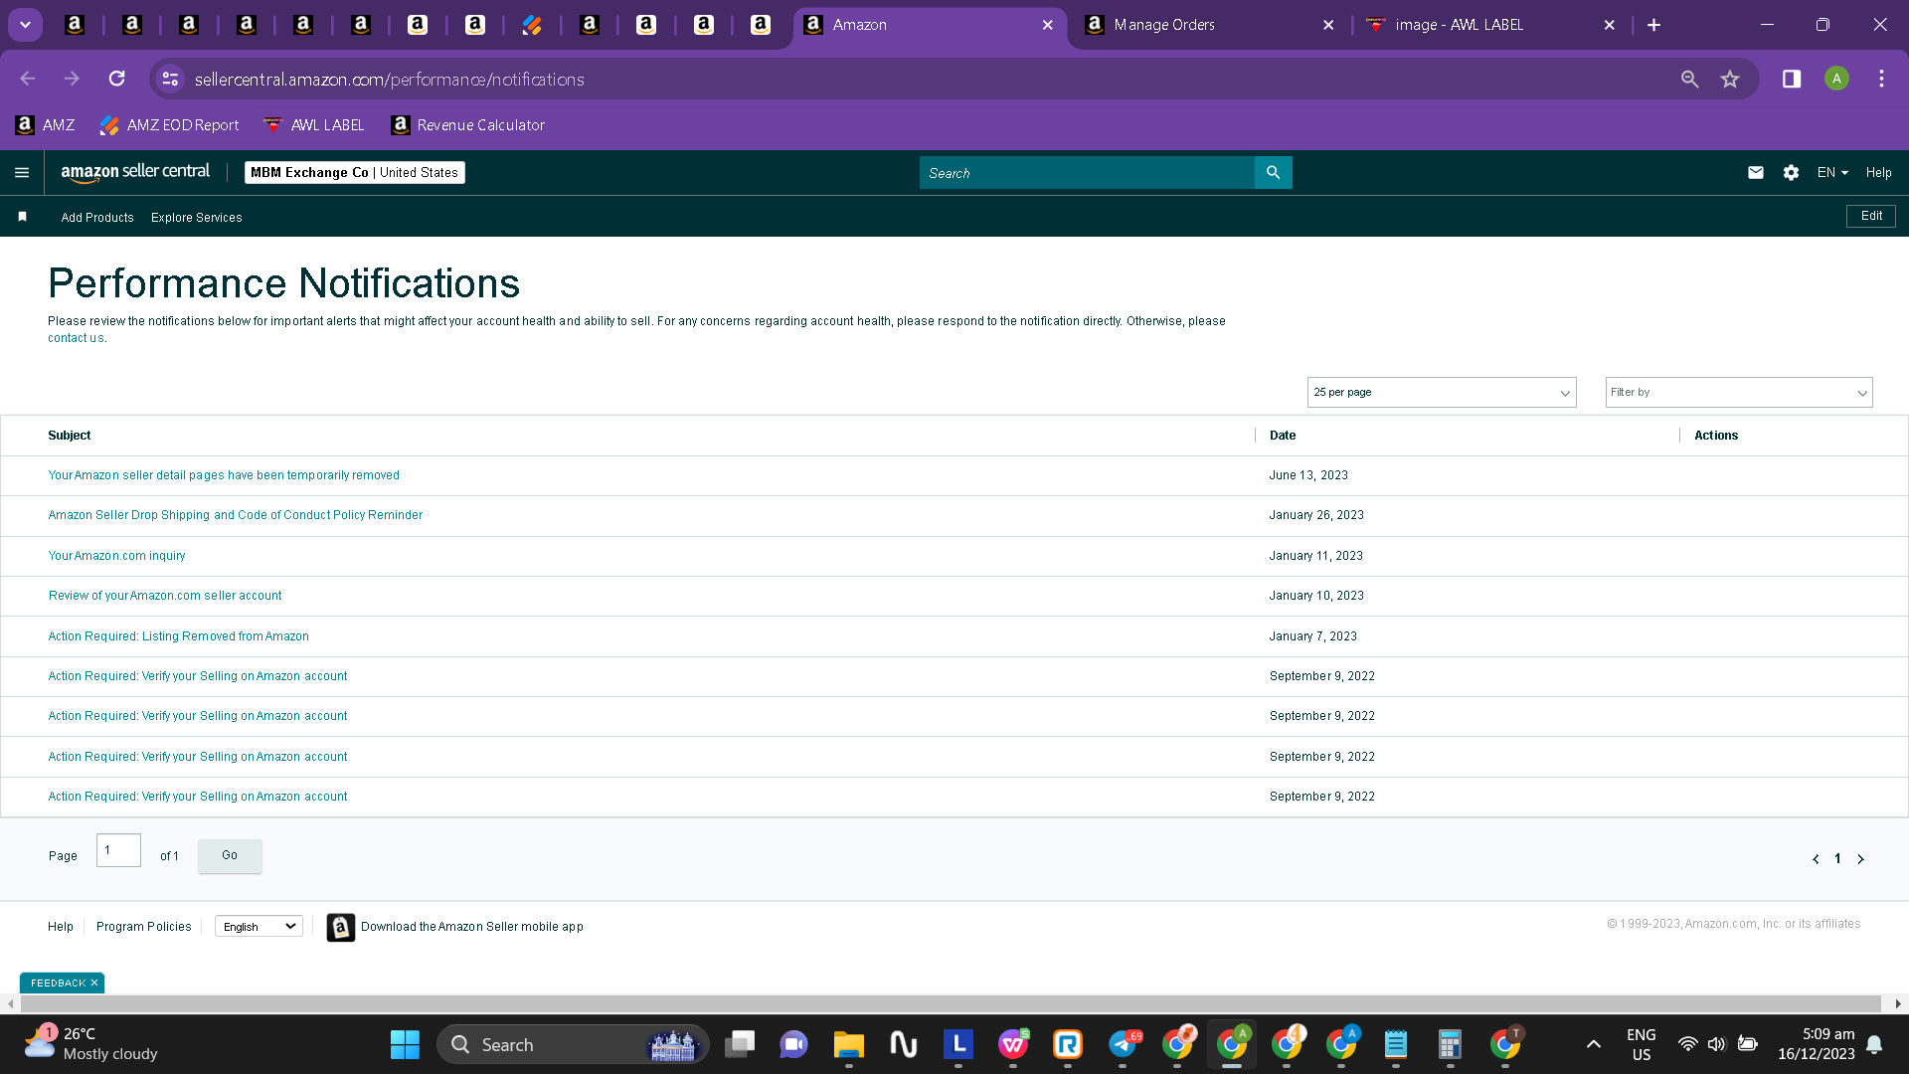Reload the current page
Viewport: 1909px width, 1074px height.
(116, 79)
